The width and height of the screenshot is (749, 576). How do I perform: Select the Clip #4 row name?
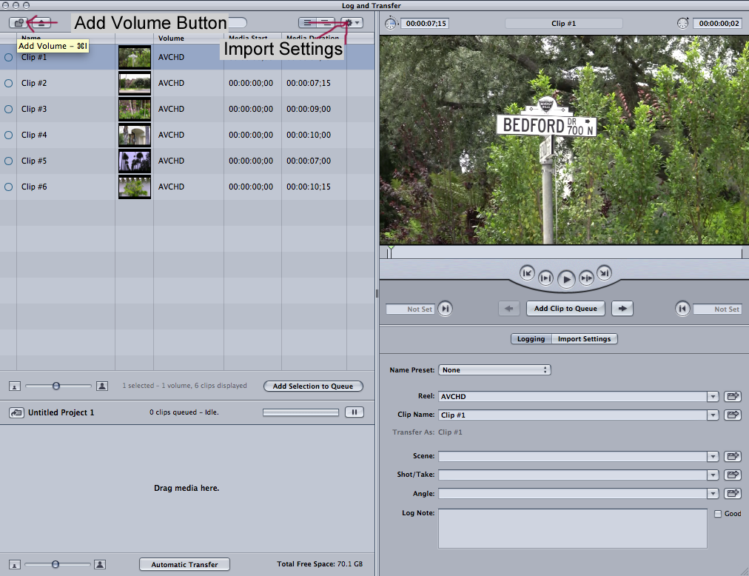34,135
